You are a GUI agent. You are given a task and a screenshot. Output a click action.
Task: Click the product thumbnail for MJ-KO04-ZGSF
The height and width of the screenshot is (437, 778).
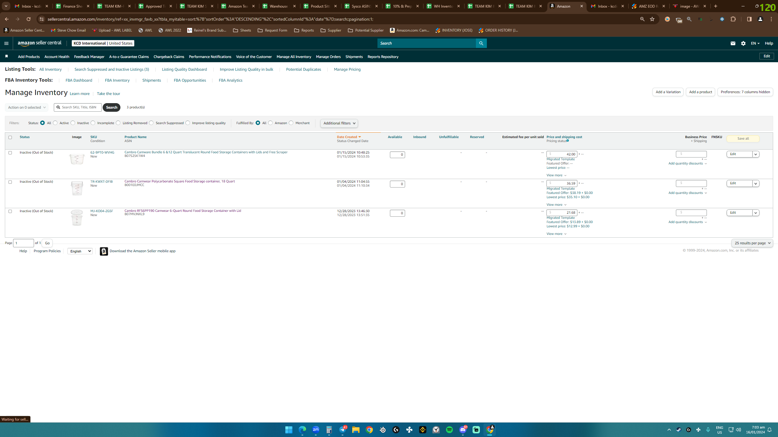[77, 218]
